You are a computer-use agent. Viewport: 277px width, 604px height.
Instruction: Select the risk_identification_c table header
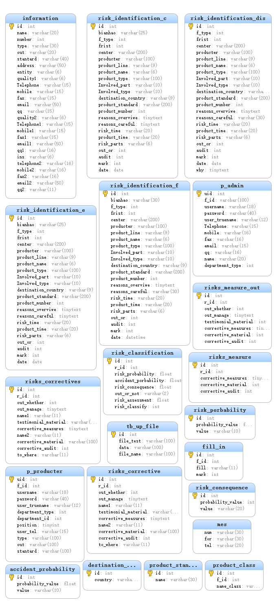pyautogui.click(x=132, y=18)
